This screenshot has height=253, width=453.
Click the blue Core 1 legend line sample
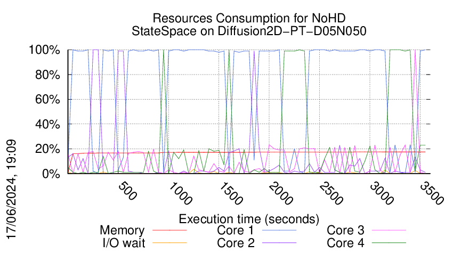tap(279, 230)
